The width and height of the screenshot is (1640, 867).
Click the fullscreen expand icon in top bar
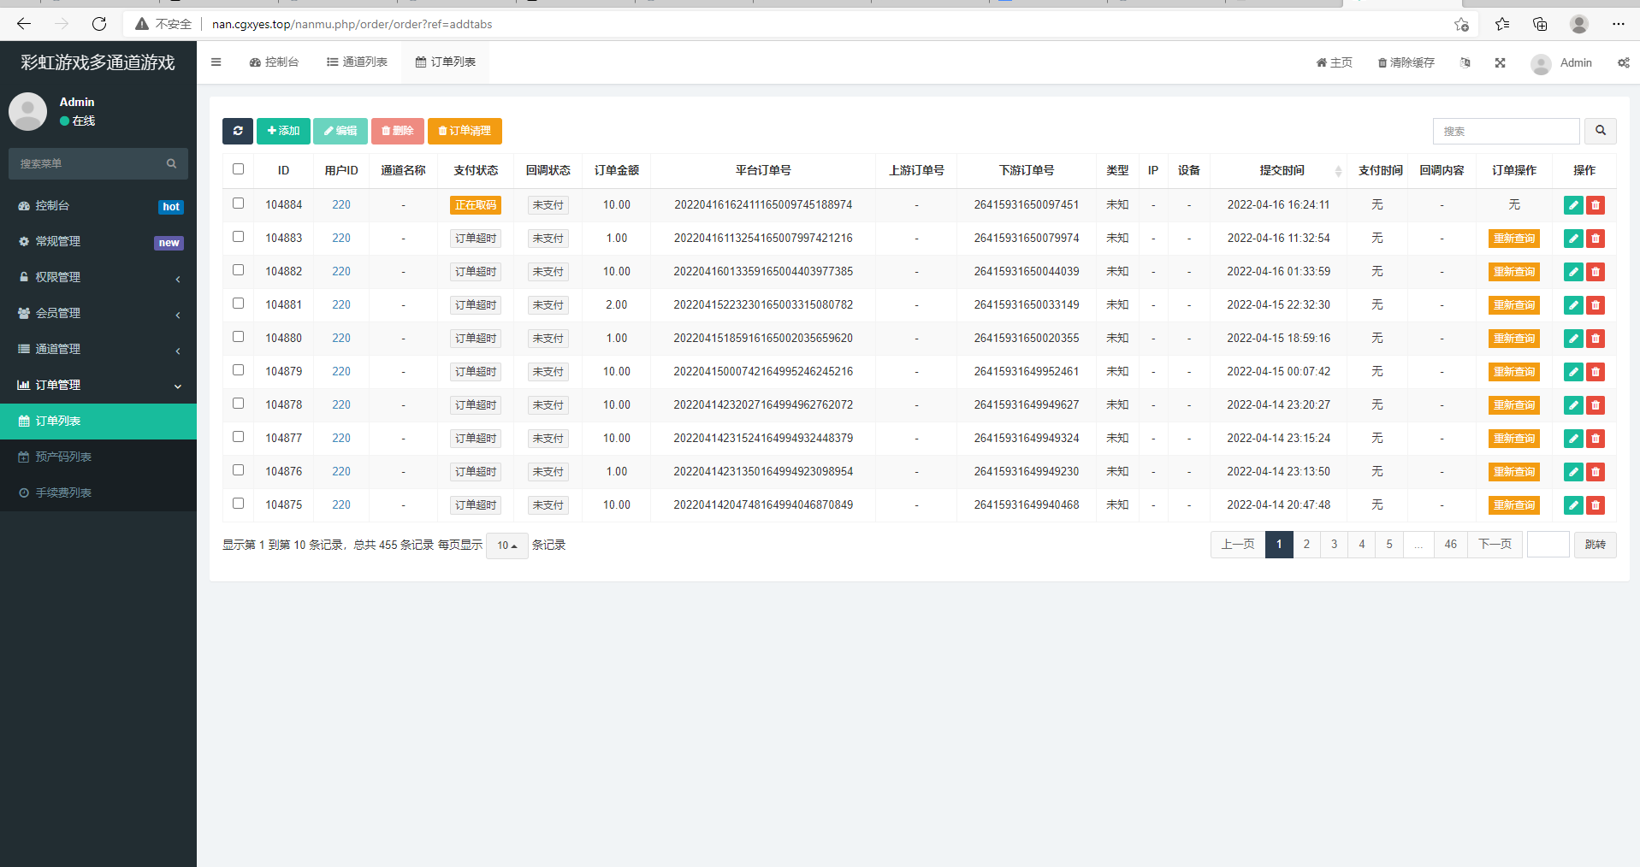pos(1500,62)
